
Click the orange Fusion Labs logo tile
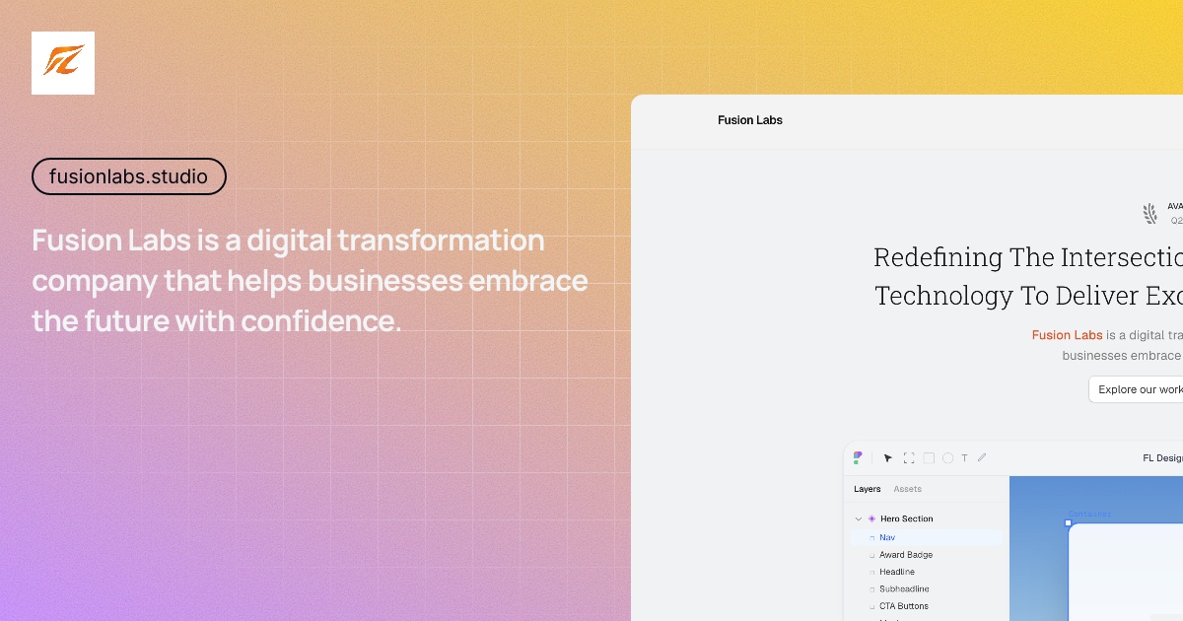tap(63, 63)
